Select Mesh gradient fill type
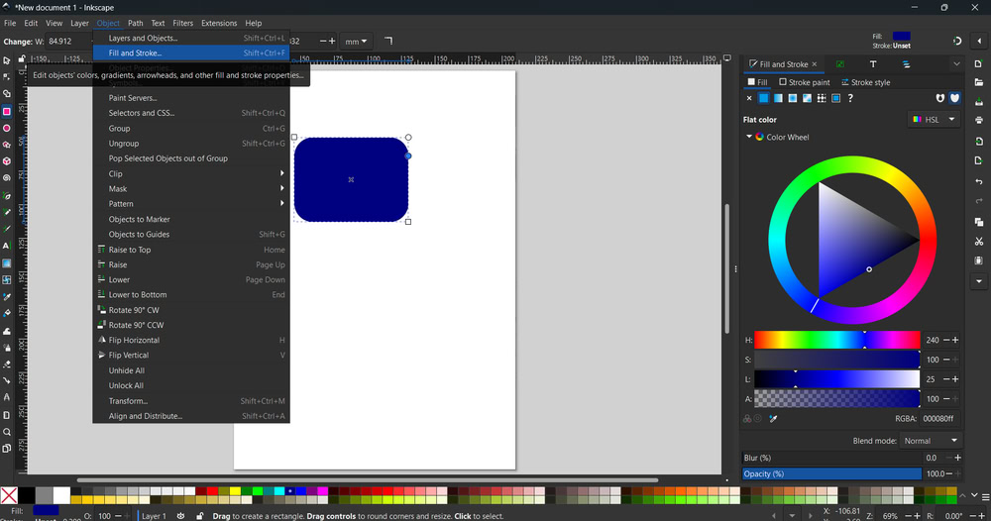The height and width of the screenshot is (521, 991). click(x=807, y=98)
